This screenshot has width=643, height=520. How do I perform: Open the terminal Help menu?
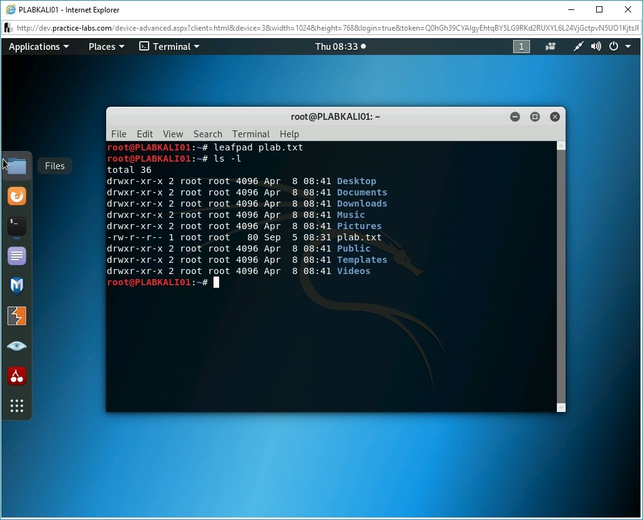(289, 134)
